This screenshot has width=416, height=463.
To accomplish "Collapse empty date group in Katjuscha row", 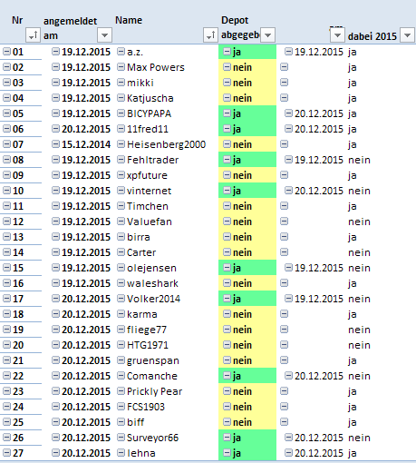I will tap(284, 98).
